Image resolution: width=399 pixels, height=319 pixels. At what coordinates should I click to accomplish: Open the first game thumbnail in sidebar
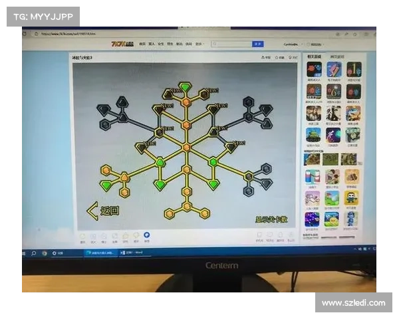click(313, 69)
